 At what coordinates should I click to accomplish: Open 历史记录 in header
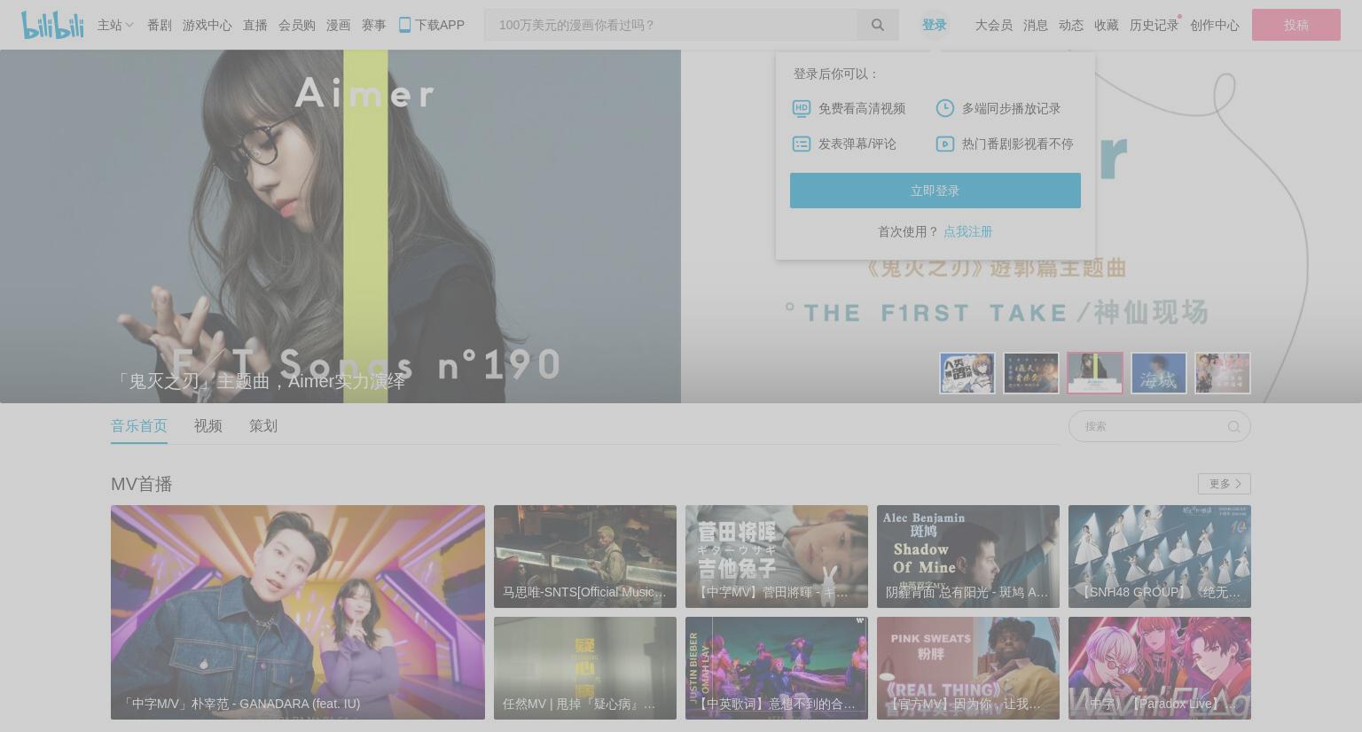coord(1154,25)
